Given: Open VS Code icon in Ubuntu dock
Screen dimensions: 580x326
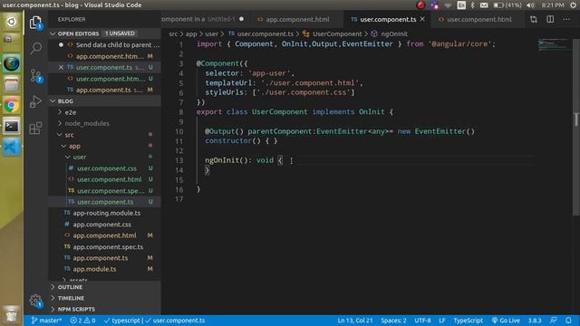Looking at the screenshot, I should point(12,148).
